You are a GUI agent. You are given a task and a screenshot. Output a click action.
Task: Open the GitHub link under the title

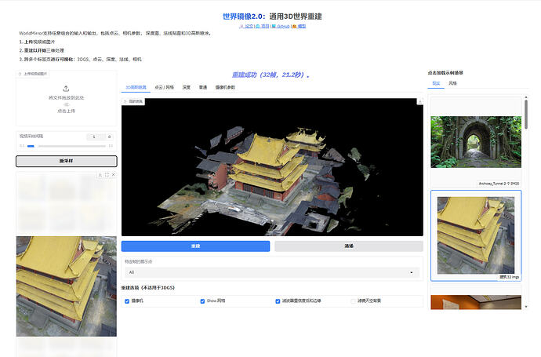click(x=281, y=26)
